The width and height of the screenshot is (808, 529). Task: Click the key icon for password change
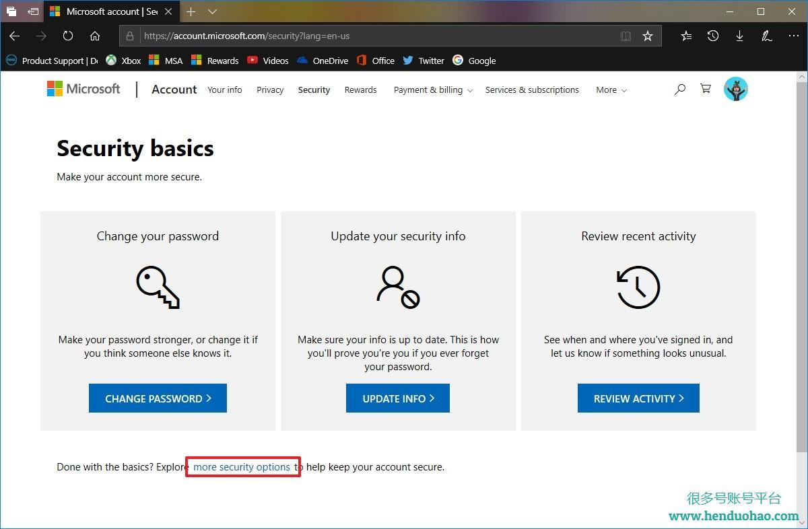point(158,287)
